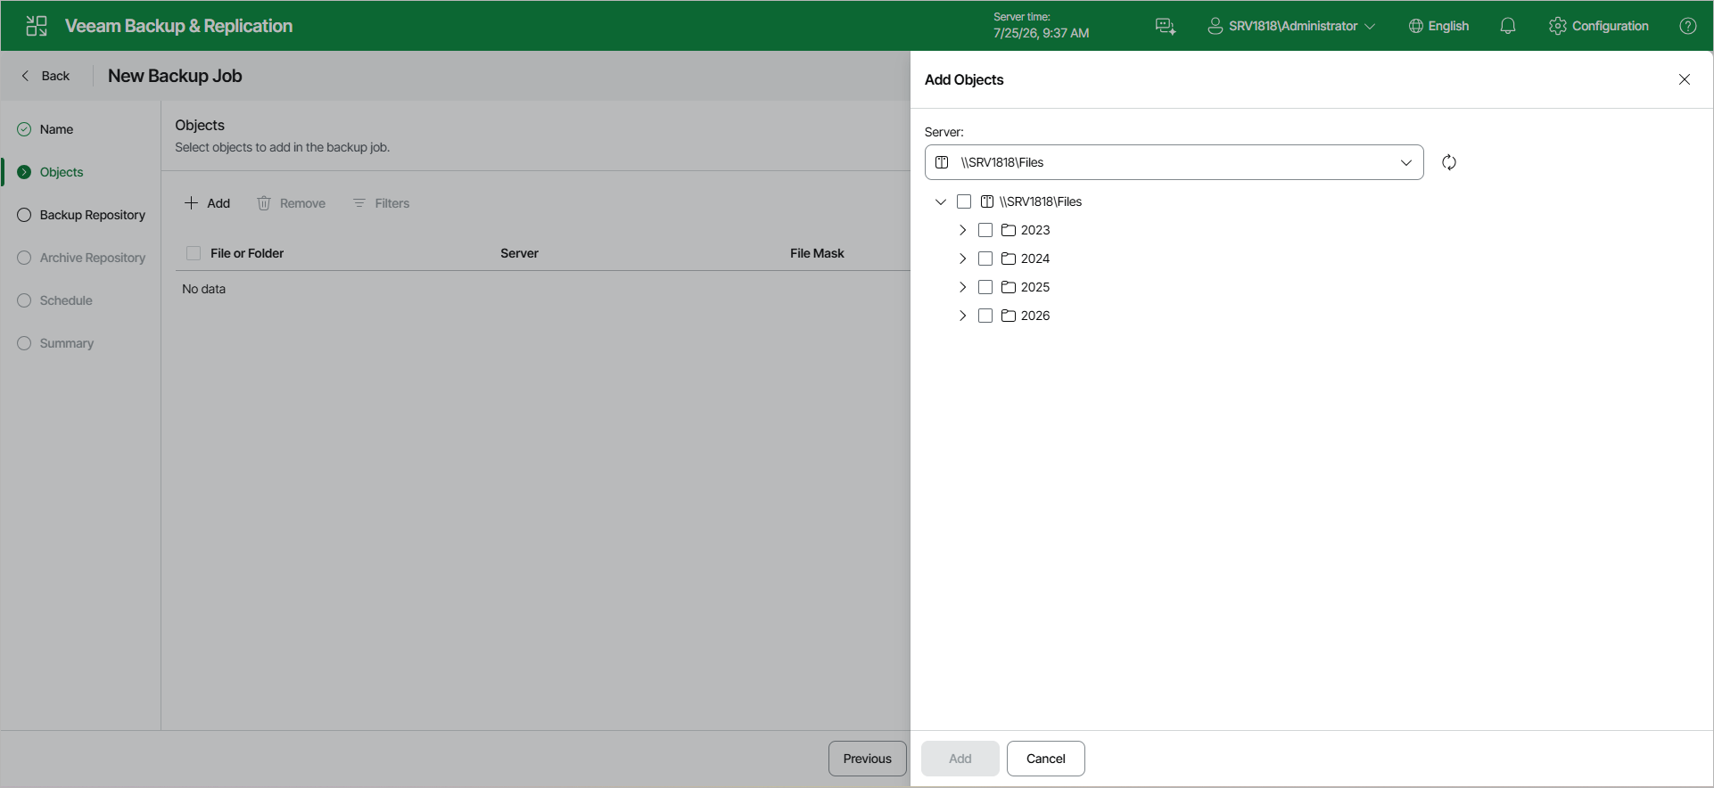Expand the 2024 folder

pyautogui.click(x=962, y=259)
